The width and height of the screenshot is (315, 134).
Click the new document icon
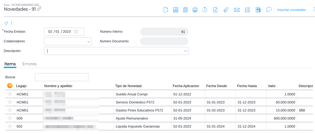(x=166, y=10)
